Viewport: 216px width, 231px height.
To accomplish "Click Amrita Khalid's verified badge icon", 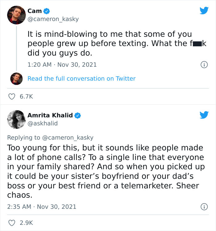I will (78, 115).
